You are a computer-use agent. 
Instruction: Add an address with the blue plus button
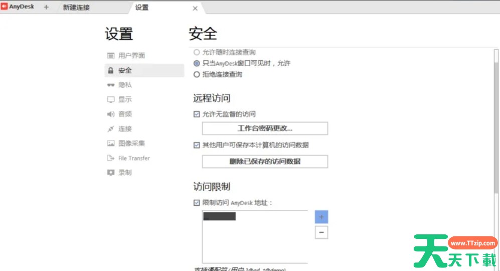(321, 217)
